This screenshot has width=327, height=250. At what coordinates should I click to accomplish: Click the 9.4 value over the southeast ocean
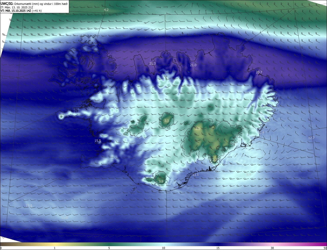coord(249,174)
